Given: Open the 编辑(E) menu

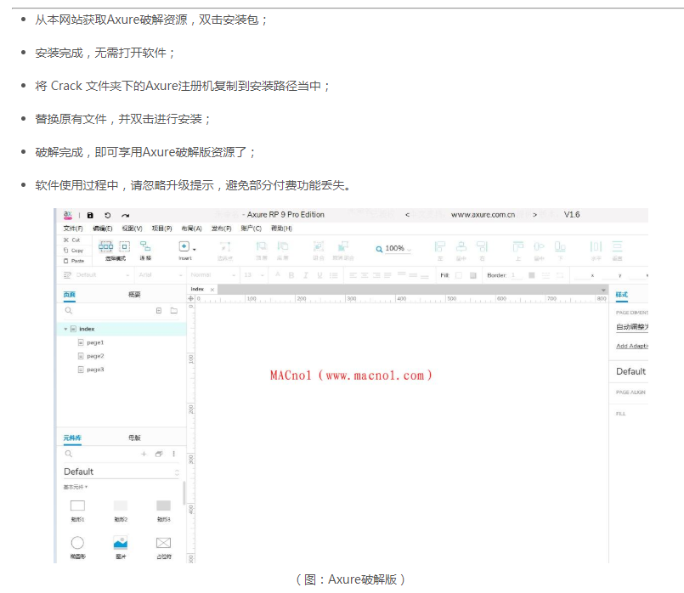Looking at the screenshot, I should [x=103, y=229].
